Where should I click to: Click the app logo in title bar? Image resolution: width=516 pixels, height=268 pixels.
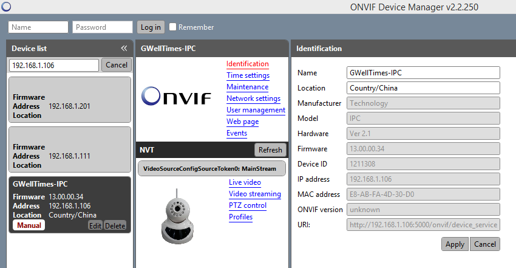[6, 7]
